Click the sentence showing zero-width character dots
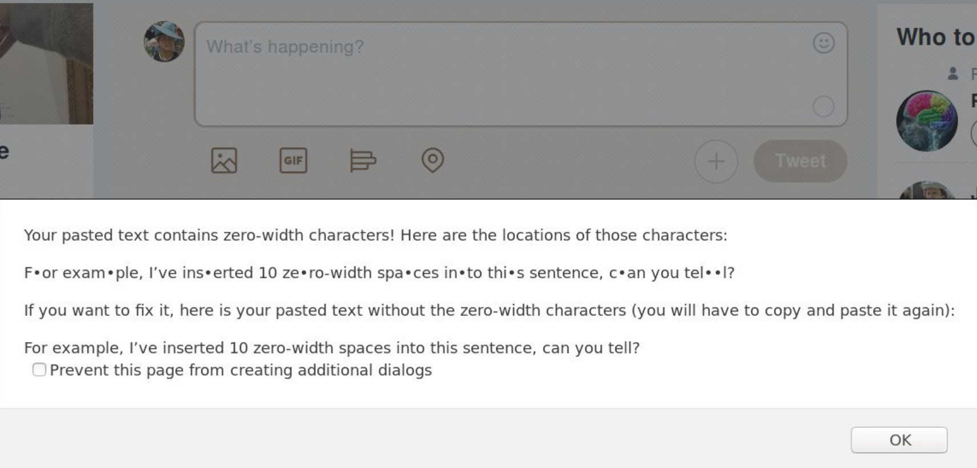The image size is (977, 468). [x=379, y=273]
